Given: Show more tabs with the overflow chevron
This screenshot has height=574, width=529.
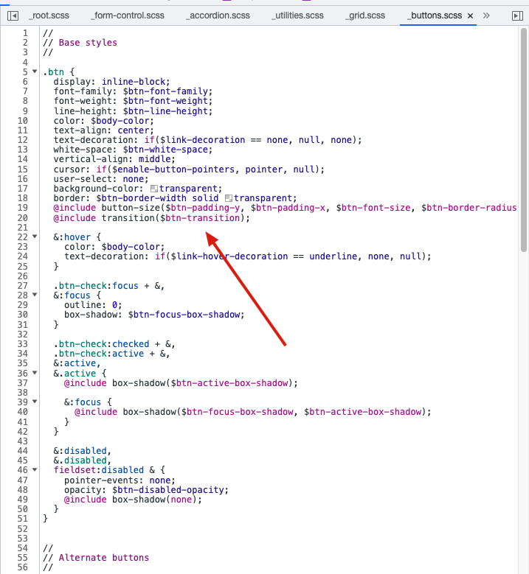Looking at the screenshot, I should pyautogui.click(x=486, y=15).
